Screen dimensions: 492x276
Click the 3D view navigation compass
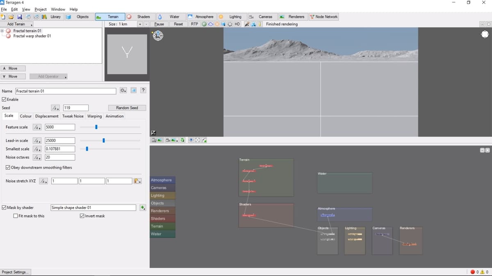158,36
